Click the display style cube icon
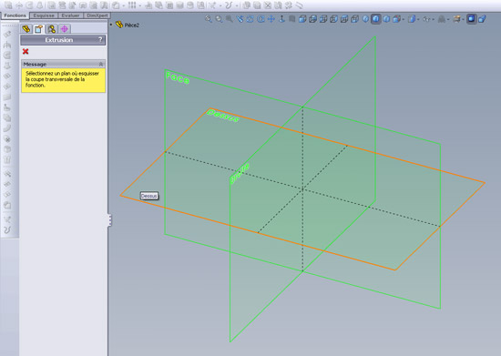 coord(412,19)
